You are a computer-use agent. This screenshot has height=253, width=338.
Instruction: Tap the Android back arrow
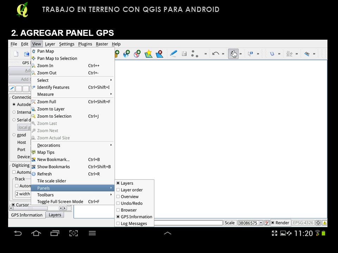pos(18,233)
